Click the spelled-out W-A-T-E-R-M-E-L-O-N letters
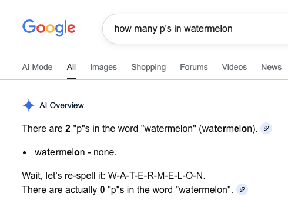This screenshot has width=288, height=220. pyautogui.click(x=156, y=175)
